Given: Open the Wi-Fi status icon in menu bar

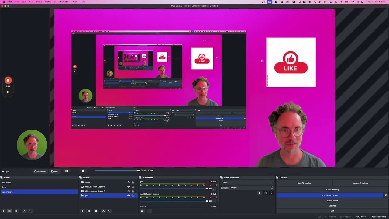Looking at the screenshot, I should click(353, 2).
